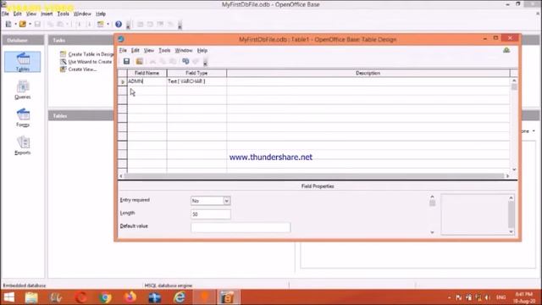This screenshot has width=542, height=305.
Task: Open Help menu in Table Design window
Action: [x=202, y=51]
